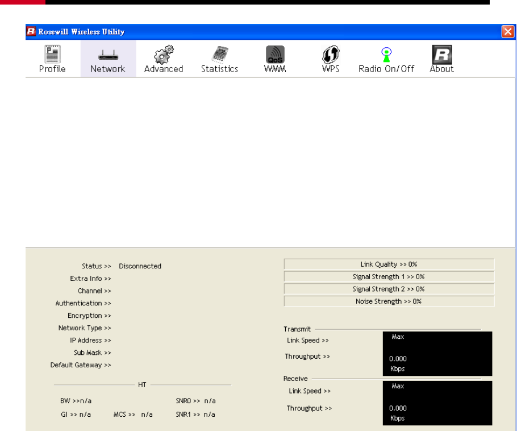
Task: Click the Transmit throughput graph
Action: pyautogui.click(x=437, y=353)
